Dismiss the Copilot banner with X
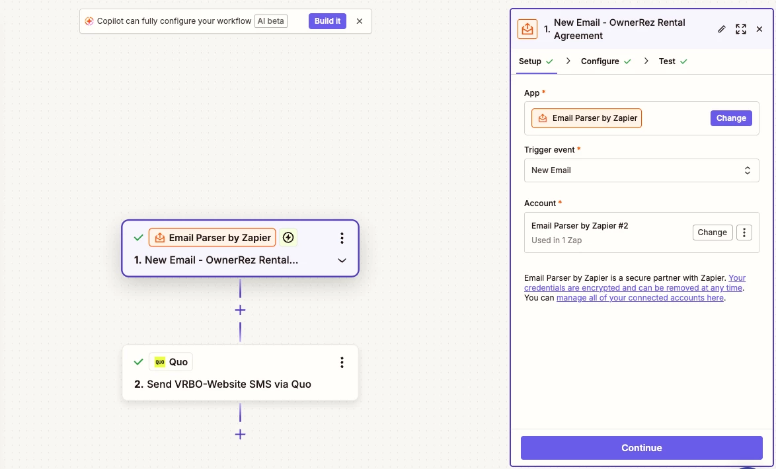Screen dimensions: 776x469 click(x=360, y=21)
